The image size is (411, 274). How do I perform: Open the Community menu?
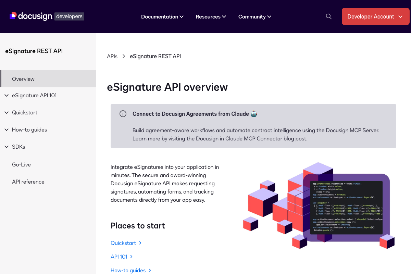255,16
